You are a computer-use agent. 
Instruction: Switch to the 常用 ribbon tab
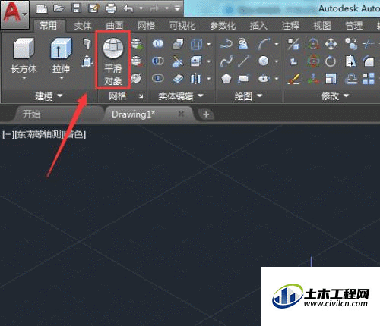pos(48,26)
